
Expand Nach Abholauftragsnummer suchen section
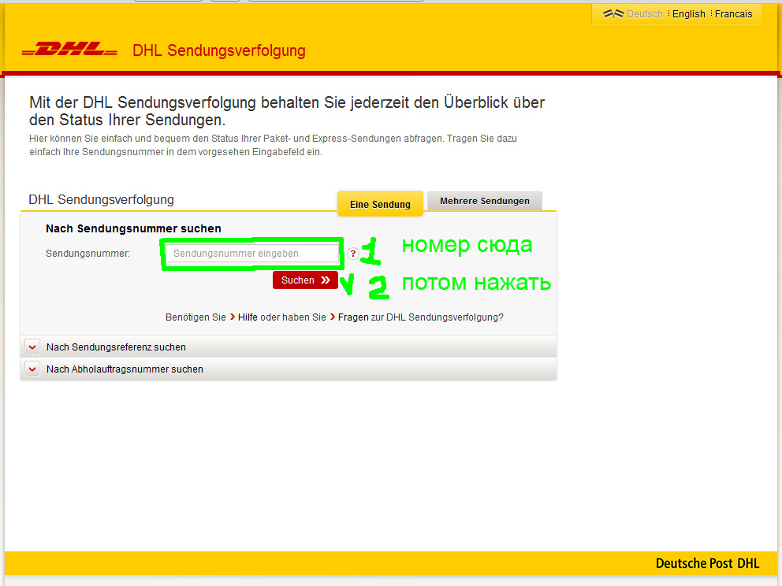click(x=125, y=369)
